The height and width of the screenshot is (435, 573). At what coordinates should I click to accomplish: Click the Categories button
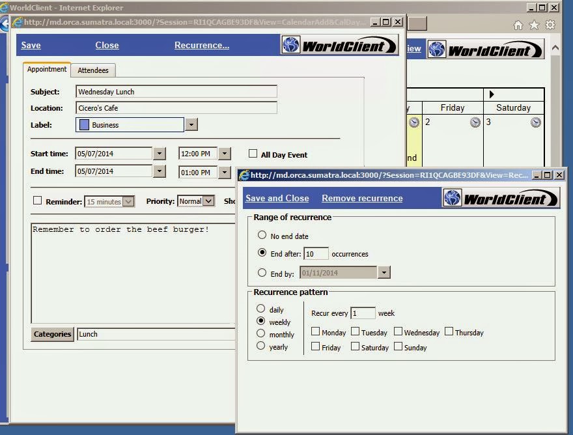pyautogui.click(x=52, y=334)
